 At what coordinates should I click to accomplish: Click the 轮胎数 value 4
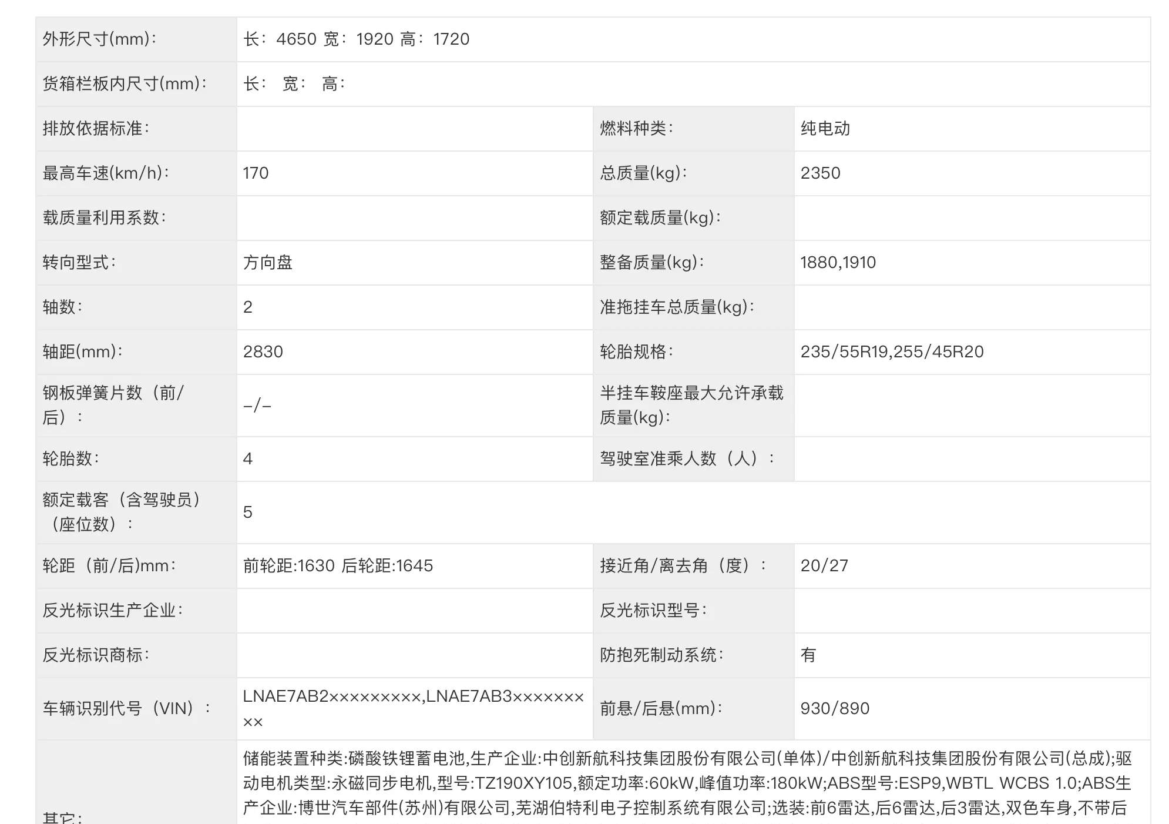248,459
